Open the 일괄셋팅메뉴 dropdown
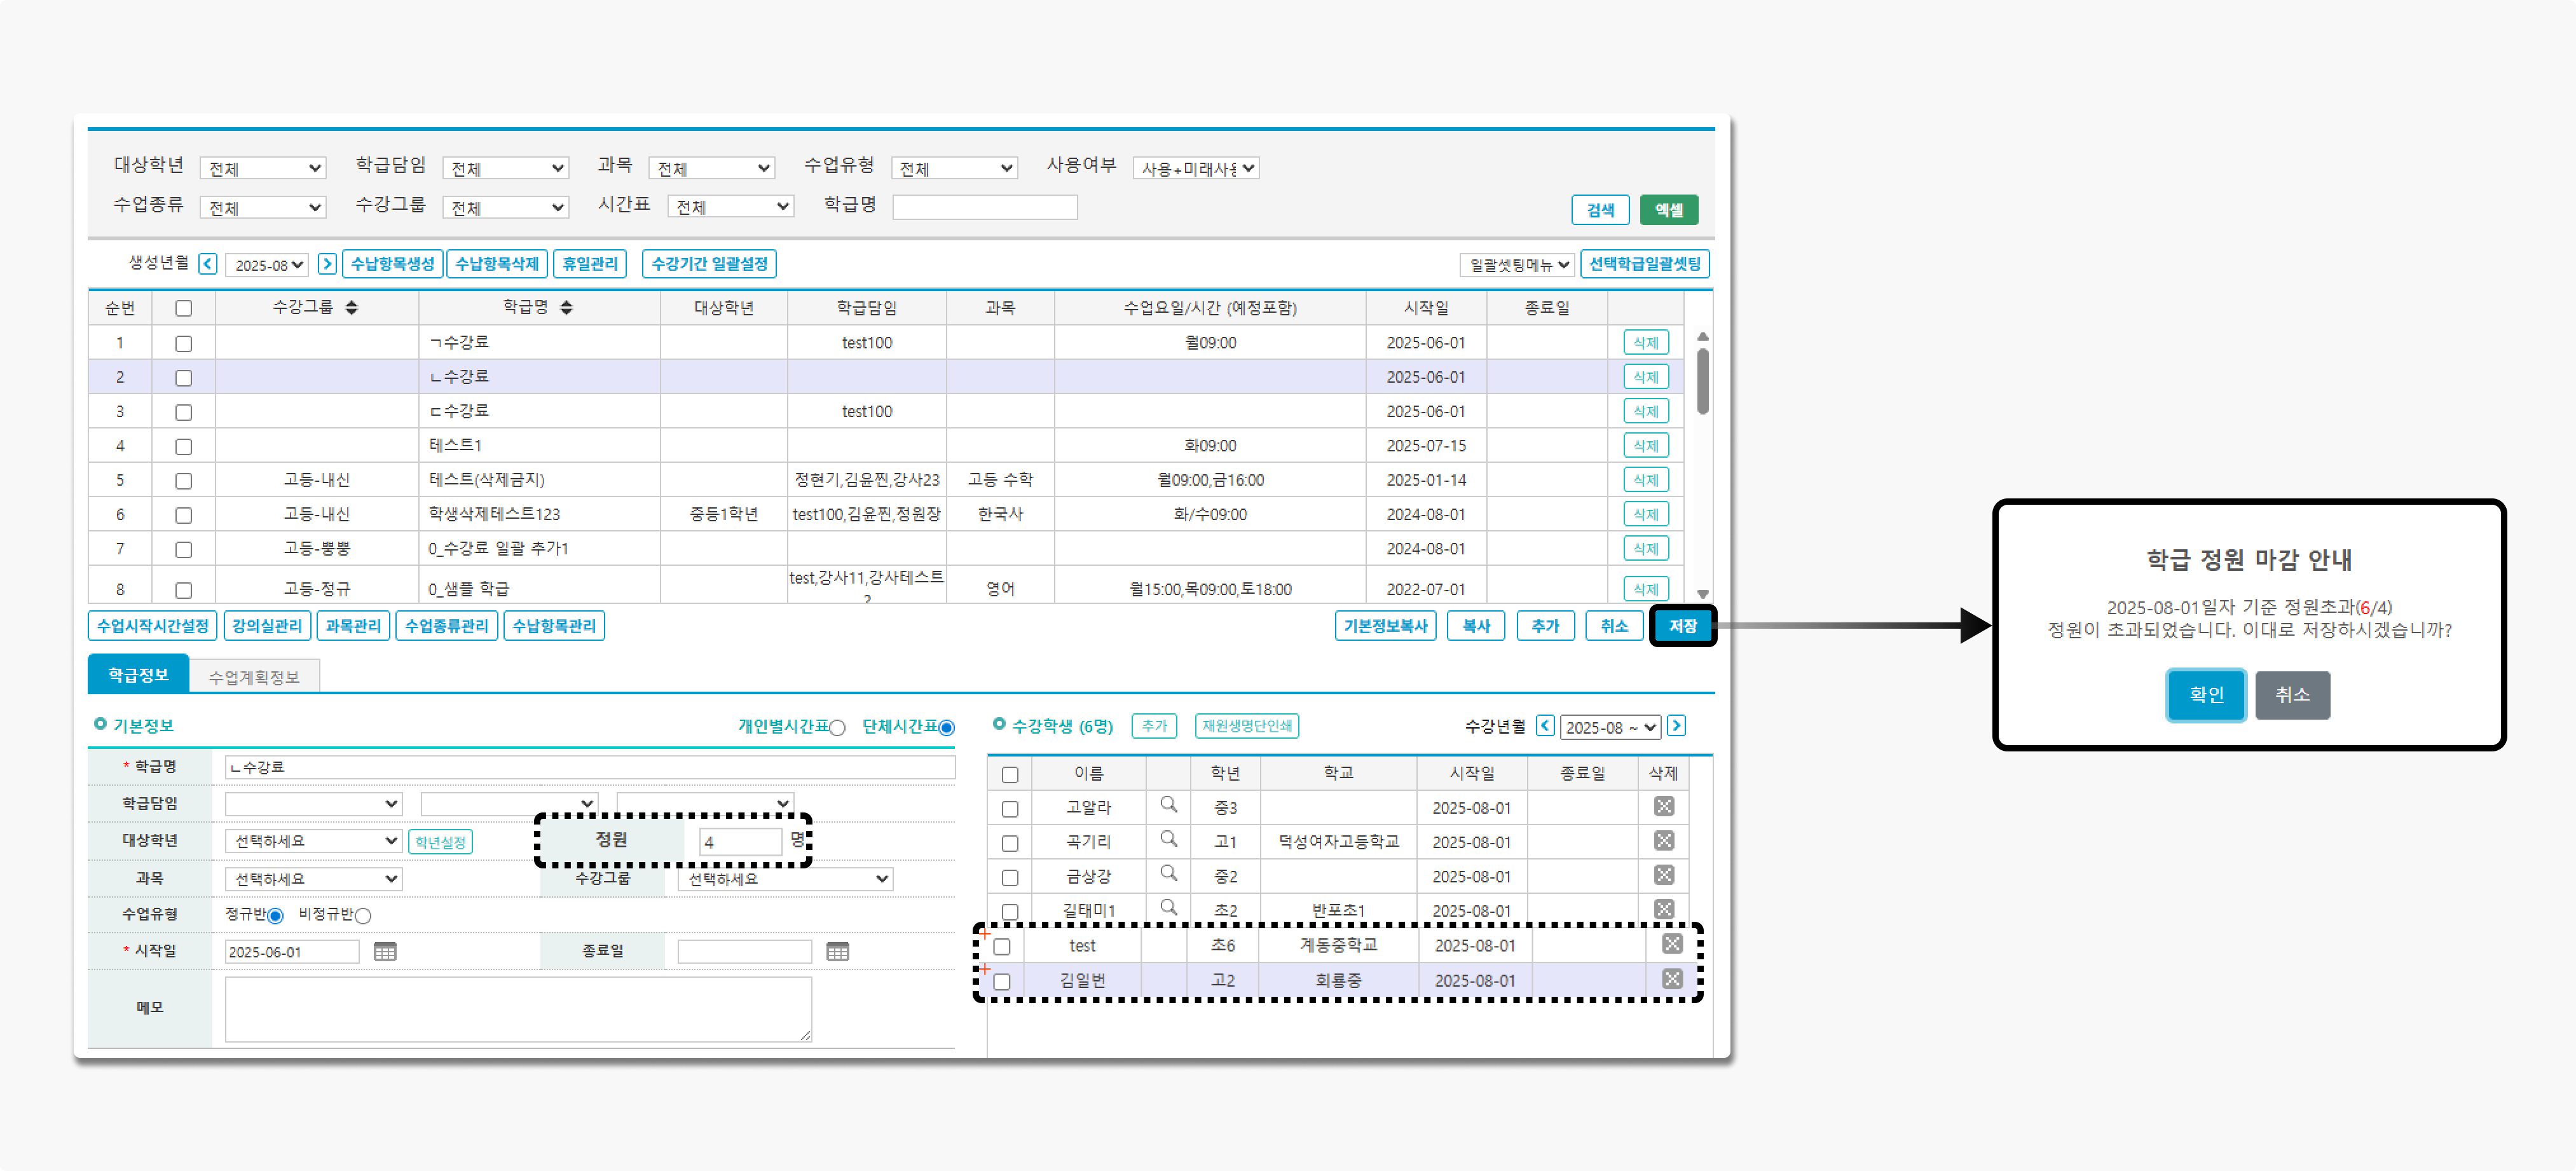 click(x=1516, y=265)
